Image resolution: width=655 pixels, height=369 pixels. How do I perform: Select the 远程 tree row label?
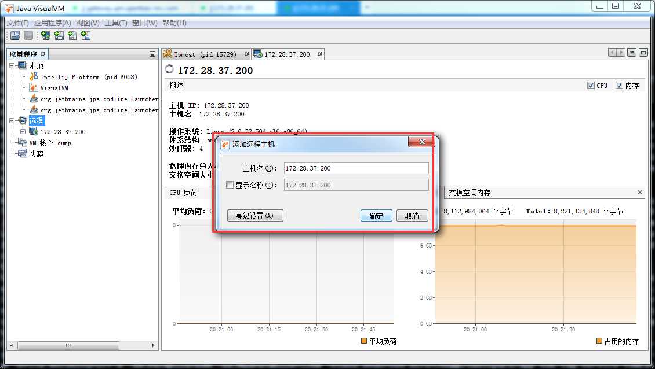tap(37, 120)
